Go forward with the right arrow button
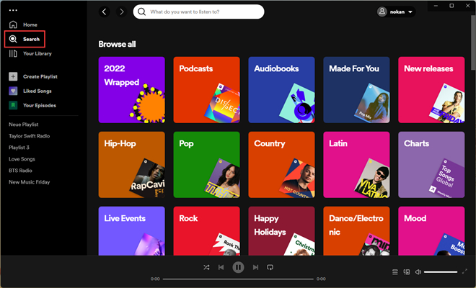The width and height of the screenshot is (476, 288). (121, 12)
